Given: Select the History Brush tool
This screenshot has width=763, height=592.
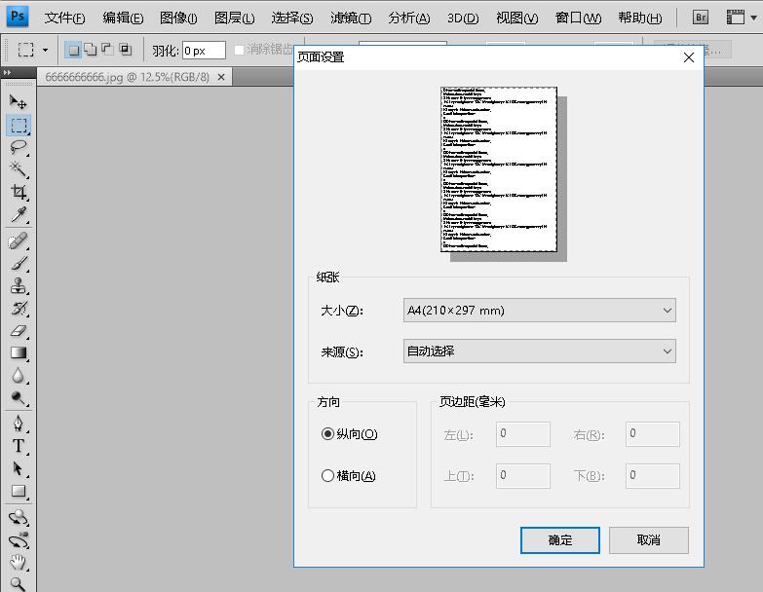Looking at the screenshot, I should tap(19, 308).
